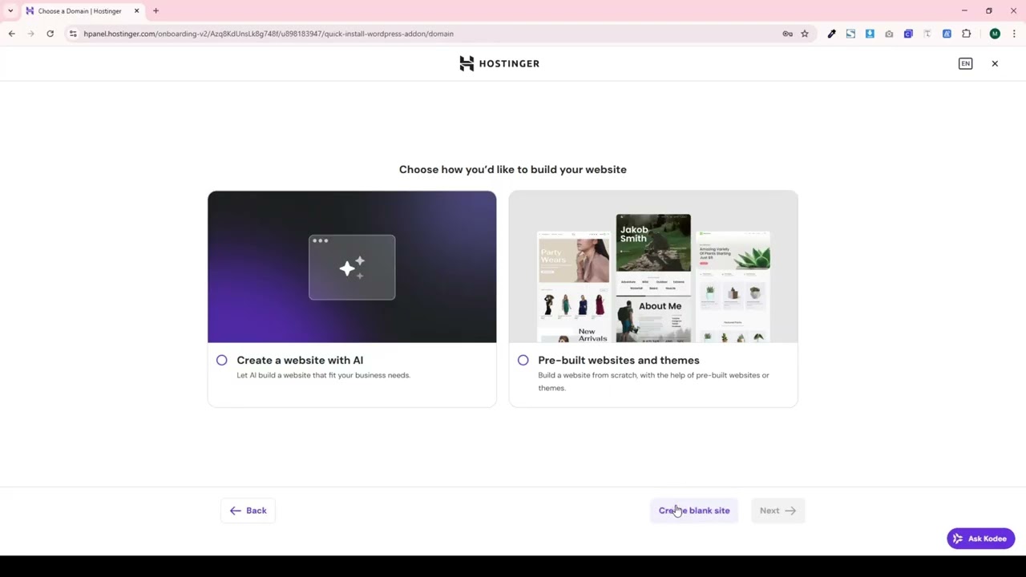This screenshot has height=577, width=1026.
Task: Click the Hostinger logo
Action: (499, 63)
